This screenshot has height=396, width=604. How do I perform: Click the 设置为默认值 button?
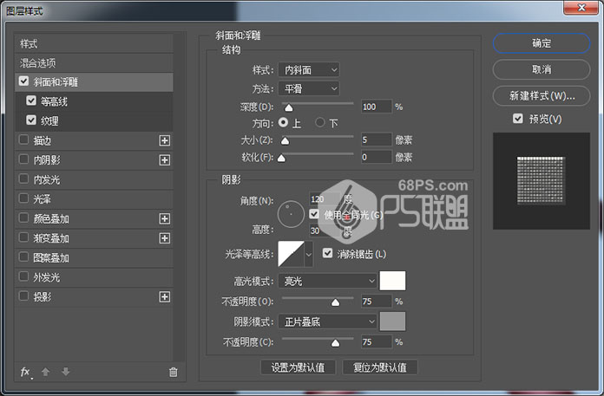pos(298,367)
